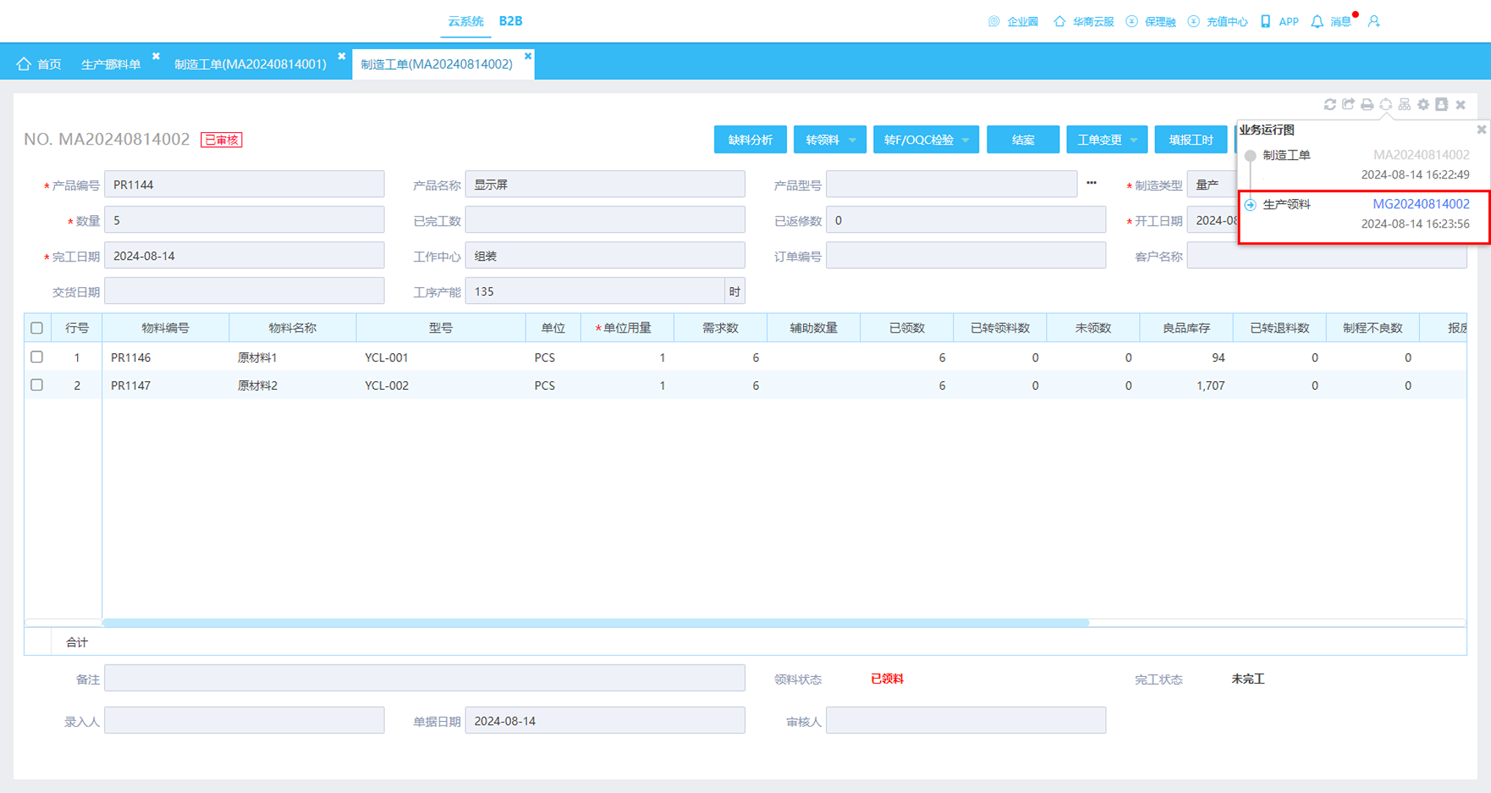Expand the 工单变更 dropdown arrow

click(1134, 140)
